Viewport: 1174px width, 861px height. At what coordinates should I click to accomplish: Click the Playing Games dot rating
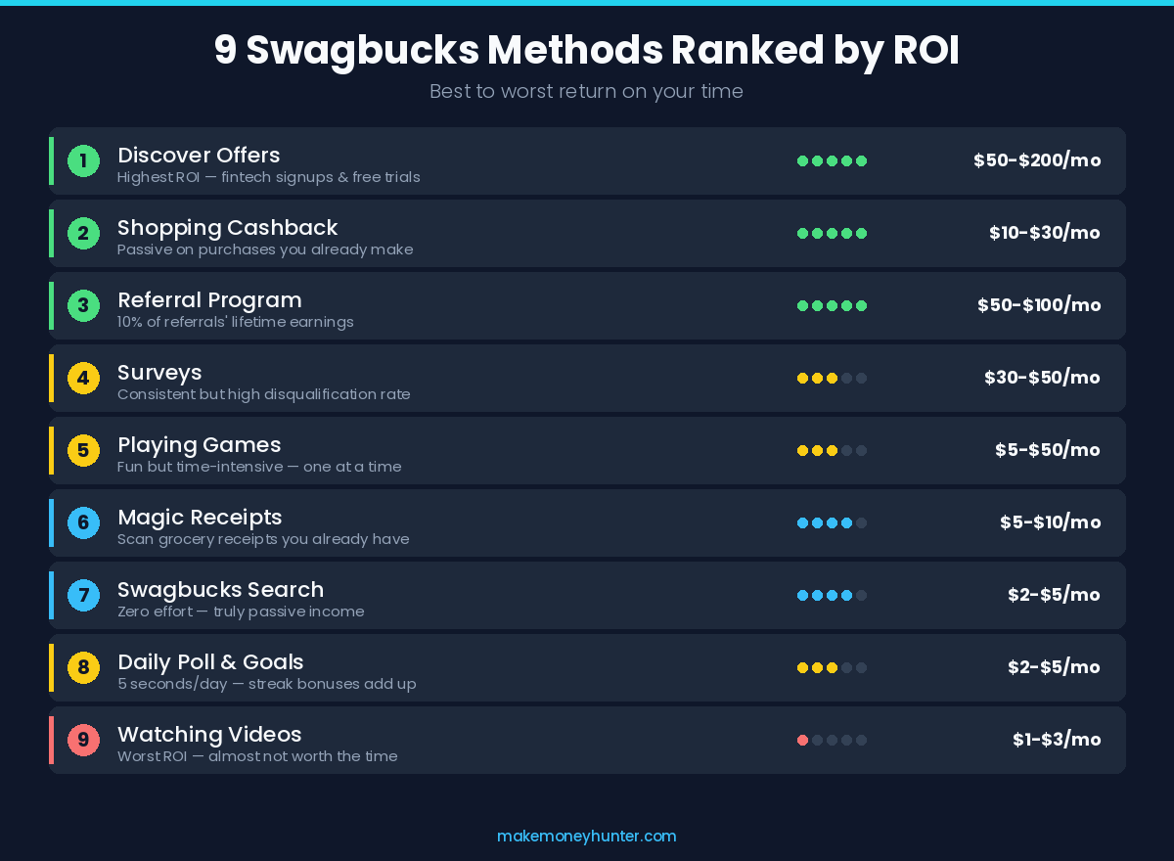832,450
